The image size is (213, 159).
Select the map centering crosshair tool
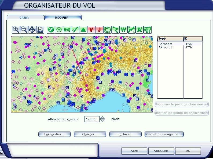tap(32, 30)
